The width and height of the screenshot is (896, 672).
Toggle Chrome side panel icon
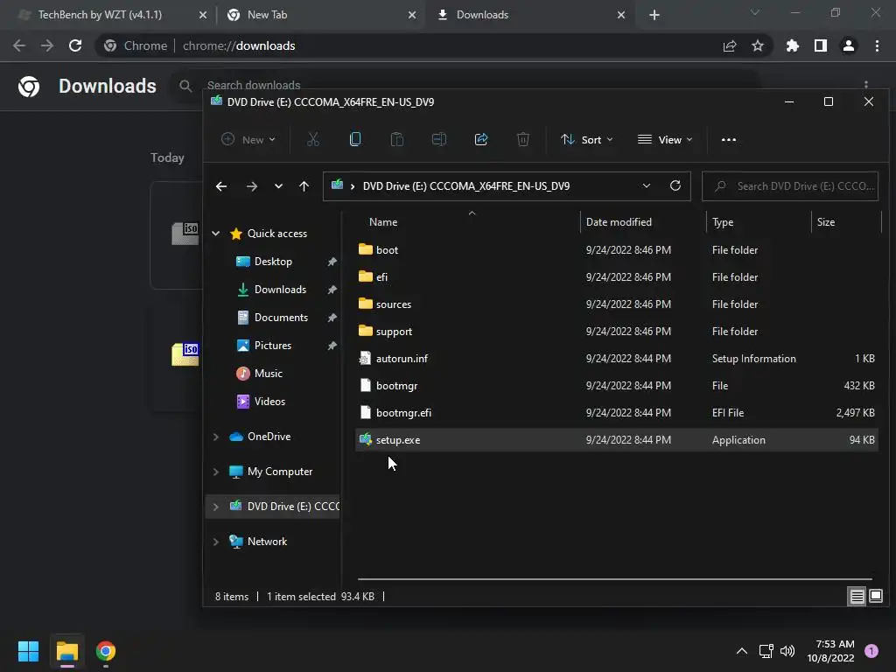pos(821,45)
